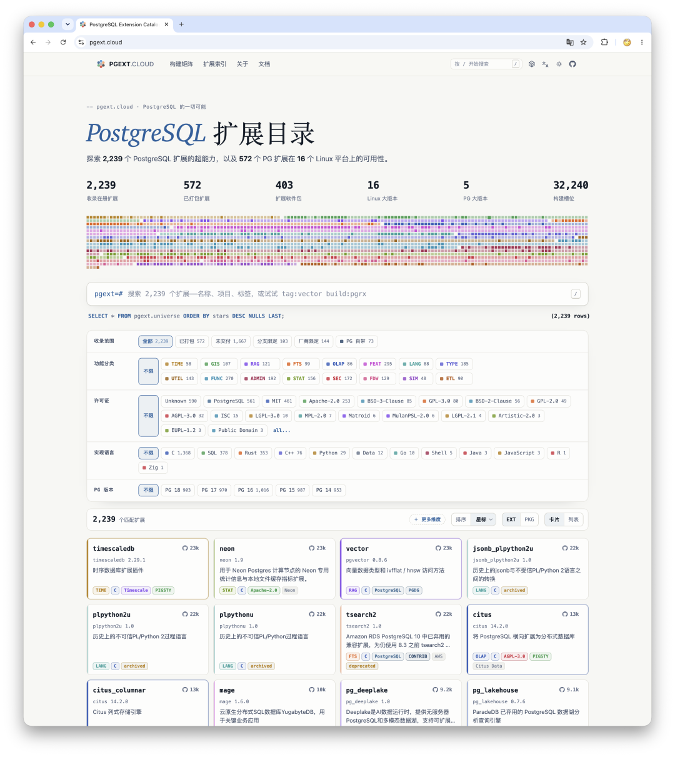Click the PIGSTY tag on the timescaledb card
675x757 pixels.
pyautogui.click(x=163, y=590)
